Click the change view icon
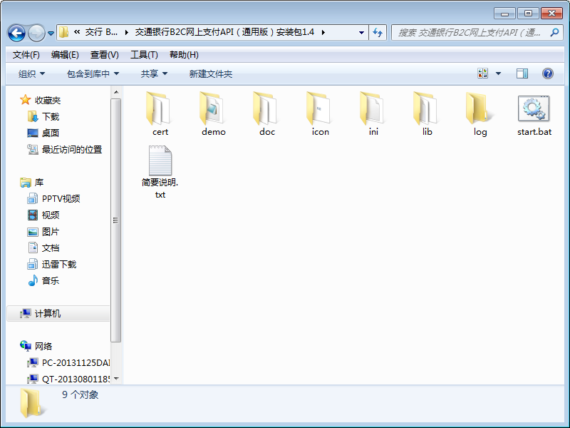The image size is (570, 428). (x=483, y=73)
